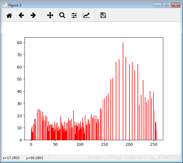Click y-axis tick label 30
The width and height of the screenshot is (183, 163).
[x=20, y=104]
